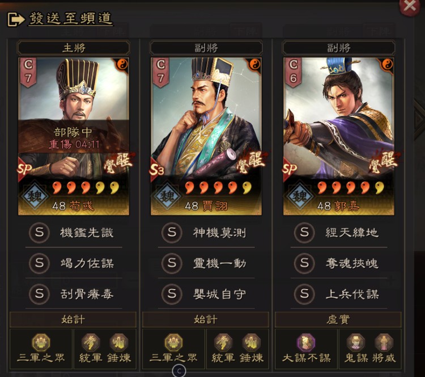This screenshot has height=377, width=425.
Task: Click the 鬼謀 trait icon
Action: click(x=356, y=342)
